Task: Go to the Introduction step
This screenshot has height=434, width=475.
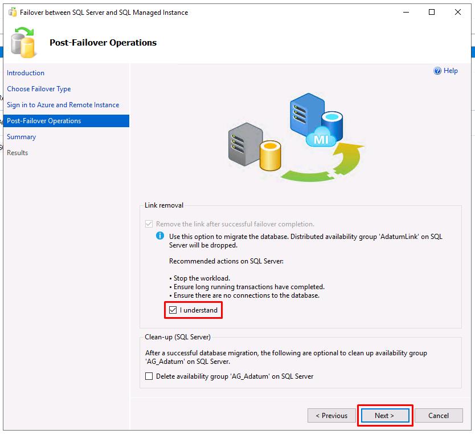Action: 26,73
